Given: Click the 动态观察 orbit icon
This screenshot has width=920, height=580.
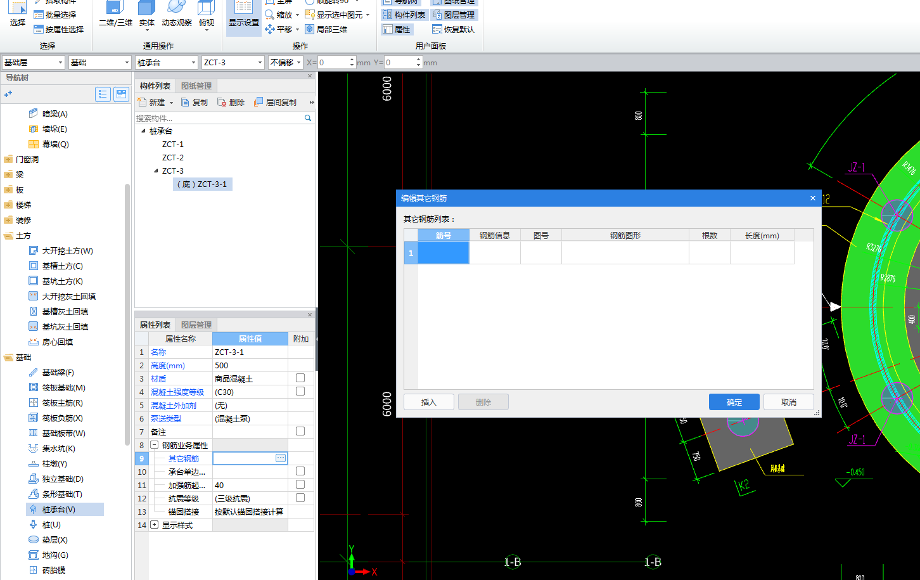Looking at the screenshot, I should (x=177, y=8).
